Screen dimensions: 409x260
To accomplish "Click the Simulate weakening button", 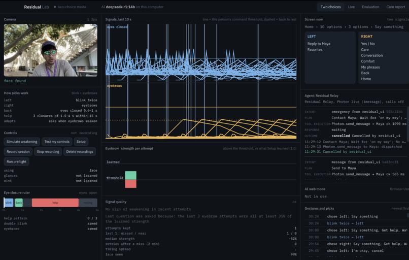I will tap(22, 142).
